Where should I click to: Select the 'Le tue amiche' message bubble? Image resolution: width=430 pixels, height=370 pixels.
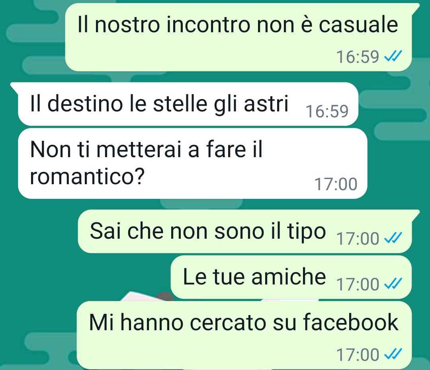pos(291,277)
